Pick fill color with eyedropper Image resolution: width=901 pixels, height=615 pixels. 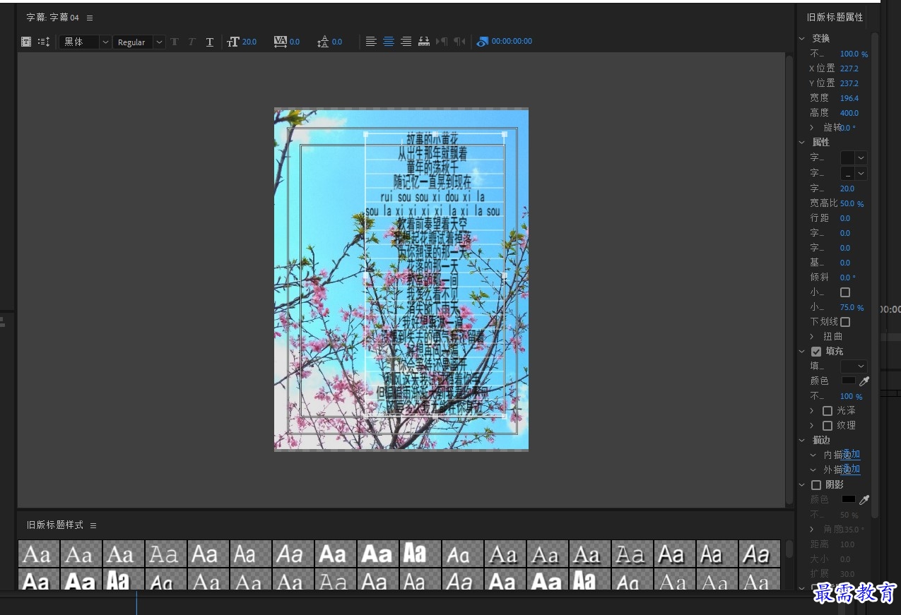(864, 381)
